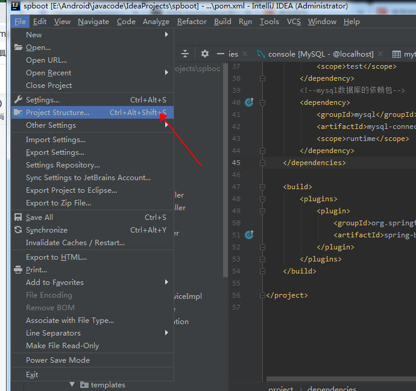Open the Refactor menu
This screenshot has width=416, height=391.
(x=192, y=22)
